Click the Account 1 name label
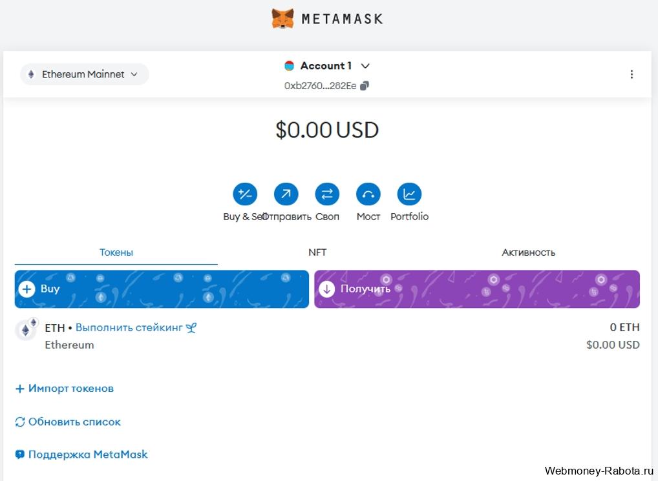This screenshot has width=658, height=481. pyautogui.click(x=326, y=66)
